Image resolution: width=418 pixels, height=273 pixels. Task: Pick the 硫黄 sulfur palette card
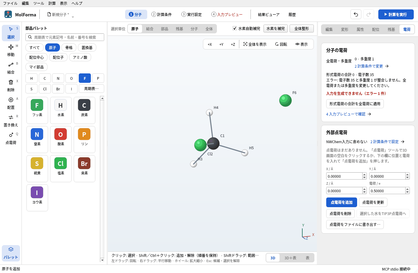click(37, 168)
